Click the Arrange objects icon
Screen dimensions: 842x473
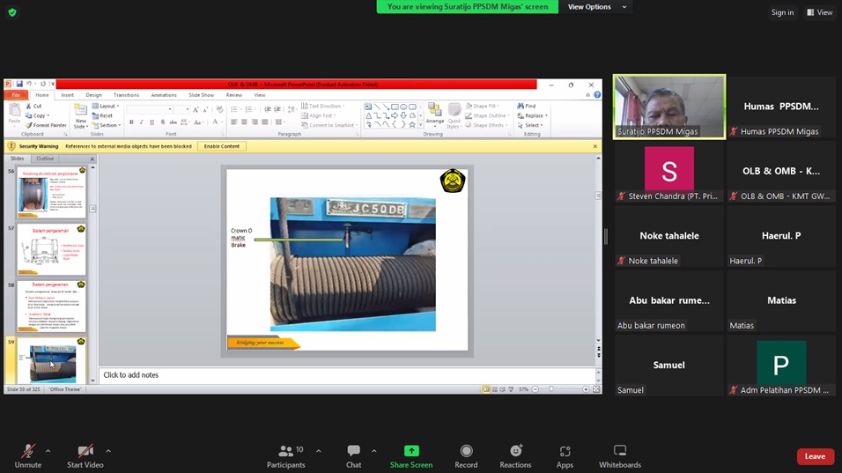434,115
